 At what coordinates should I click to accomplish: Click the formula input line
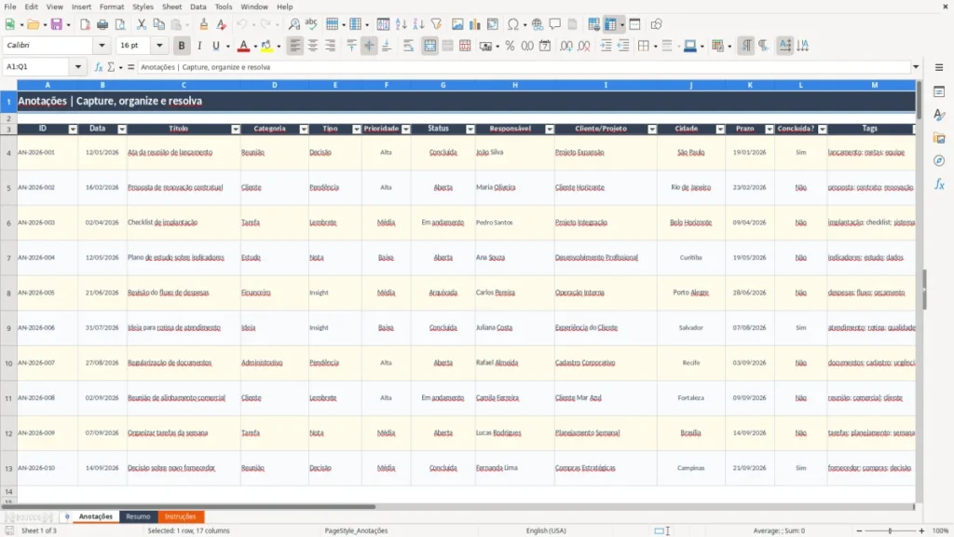pos(525,67)
